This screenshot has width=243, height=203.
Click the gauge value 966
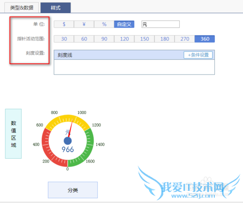point(68,149)
